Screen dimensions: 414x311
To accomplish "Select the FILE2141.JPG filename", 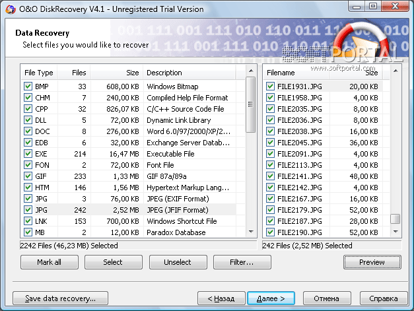I will click(300, 176).
